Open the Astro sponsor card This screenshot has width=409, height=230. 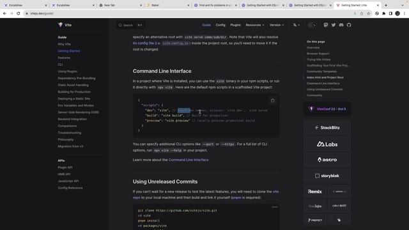[x=327, y=160]
